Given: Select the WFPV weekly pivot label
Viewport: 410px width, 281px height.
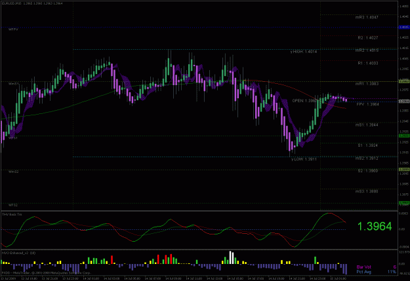Looking at the screenshot, I should 13,29.
